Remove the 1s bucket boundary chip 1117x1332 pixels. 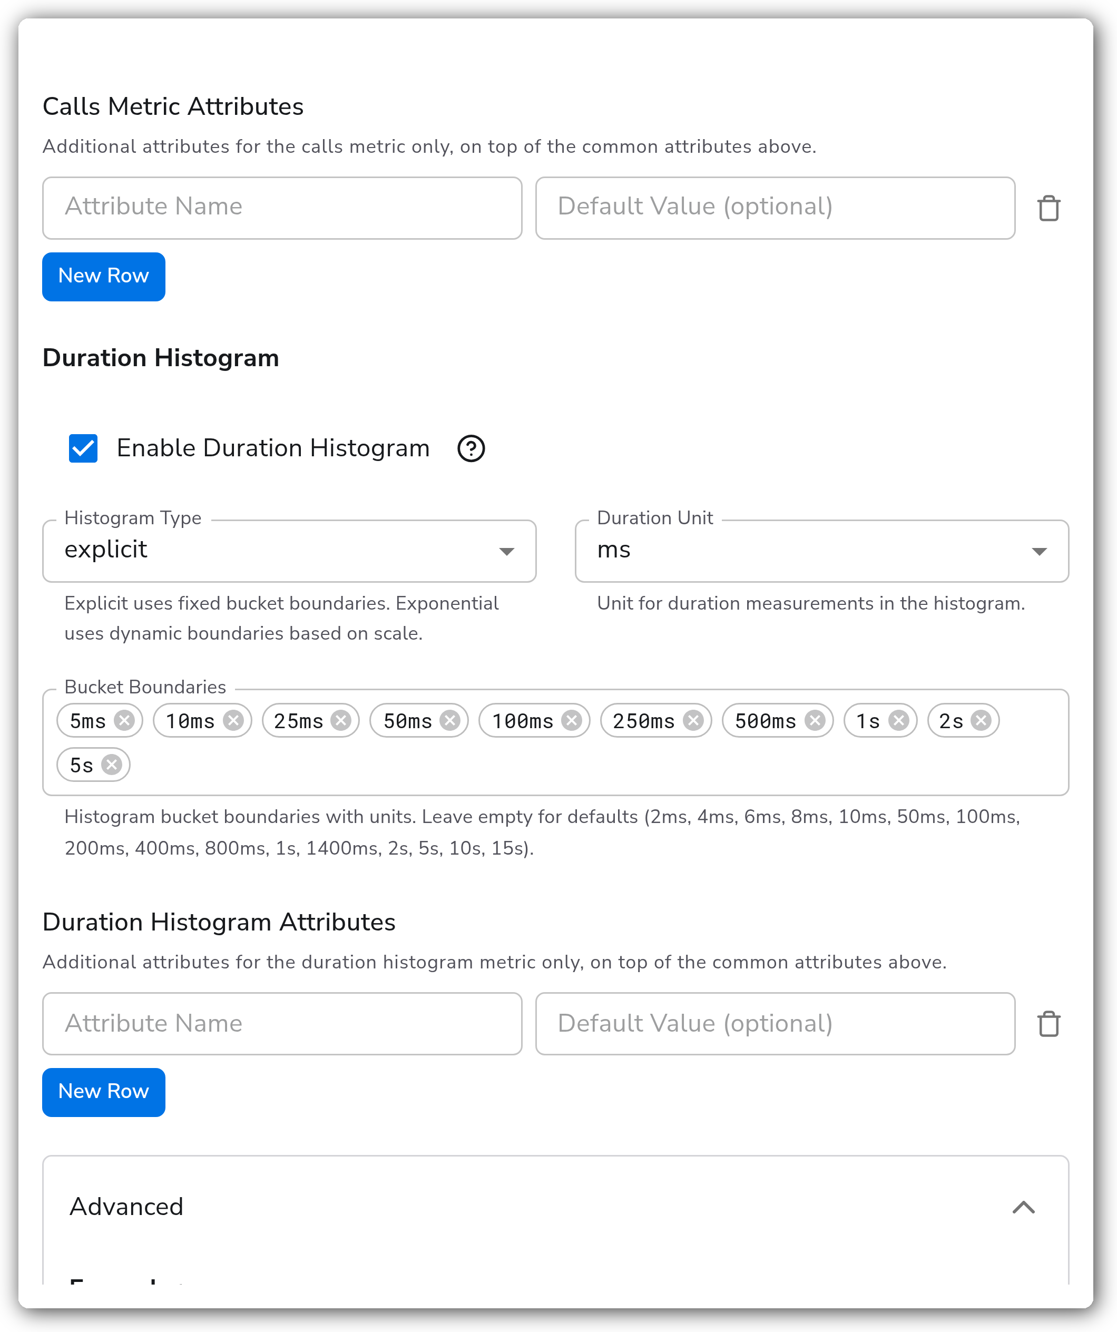tap(899, 720)
